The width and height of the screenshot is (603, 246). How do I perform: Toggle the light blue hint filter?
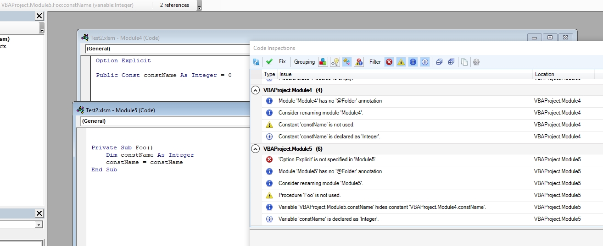[x=425, y=62]
